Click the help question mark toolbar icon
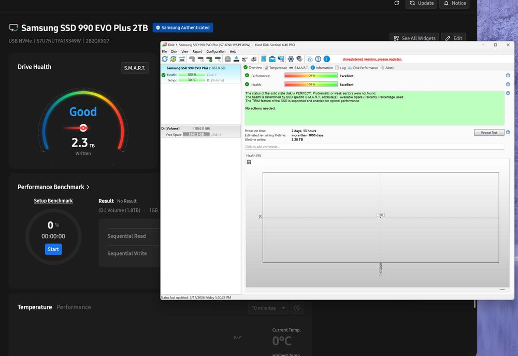Viewport: 518px width, 356px height. 318,59
